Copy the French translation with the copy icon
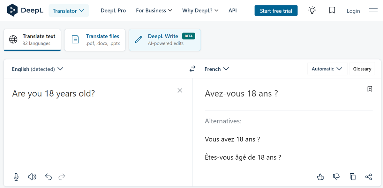This screenshot has height=188, width=383. pos(353,177)
